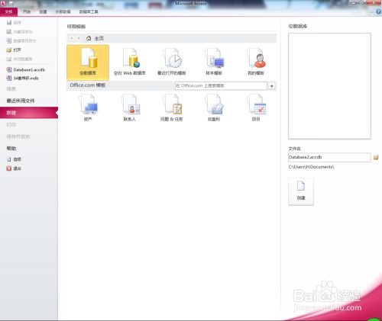Click the browse folder icon beside file name

(376, 157)
